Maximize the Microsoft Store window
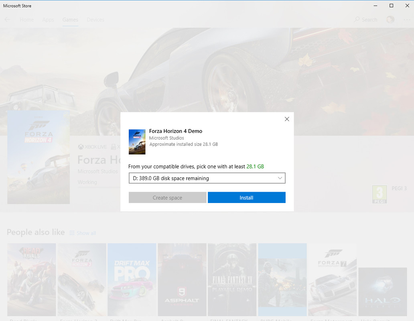The width and height of the screenshot is (414, 321). 391,6
